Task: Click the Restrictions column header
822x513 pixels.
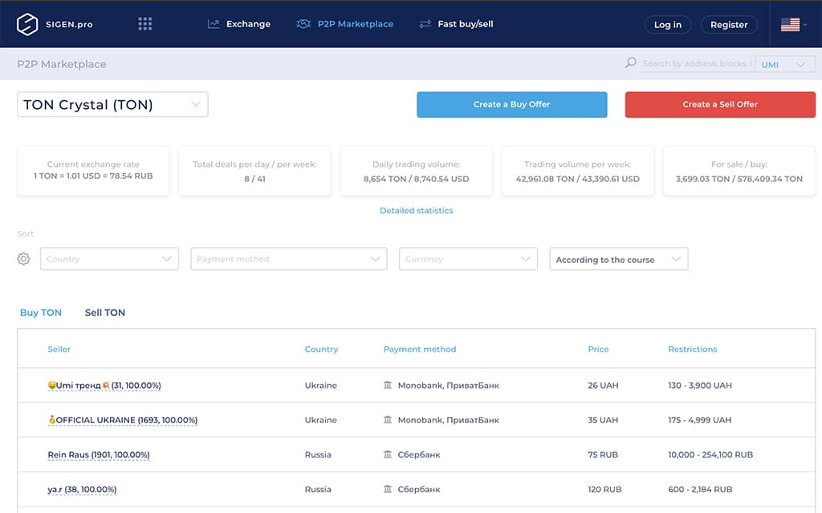Action: pyautogui.click(x=693, y=349)
